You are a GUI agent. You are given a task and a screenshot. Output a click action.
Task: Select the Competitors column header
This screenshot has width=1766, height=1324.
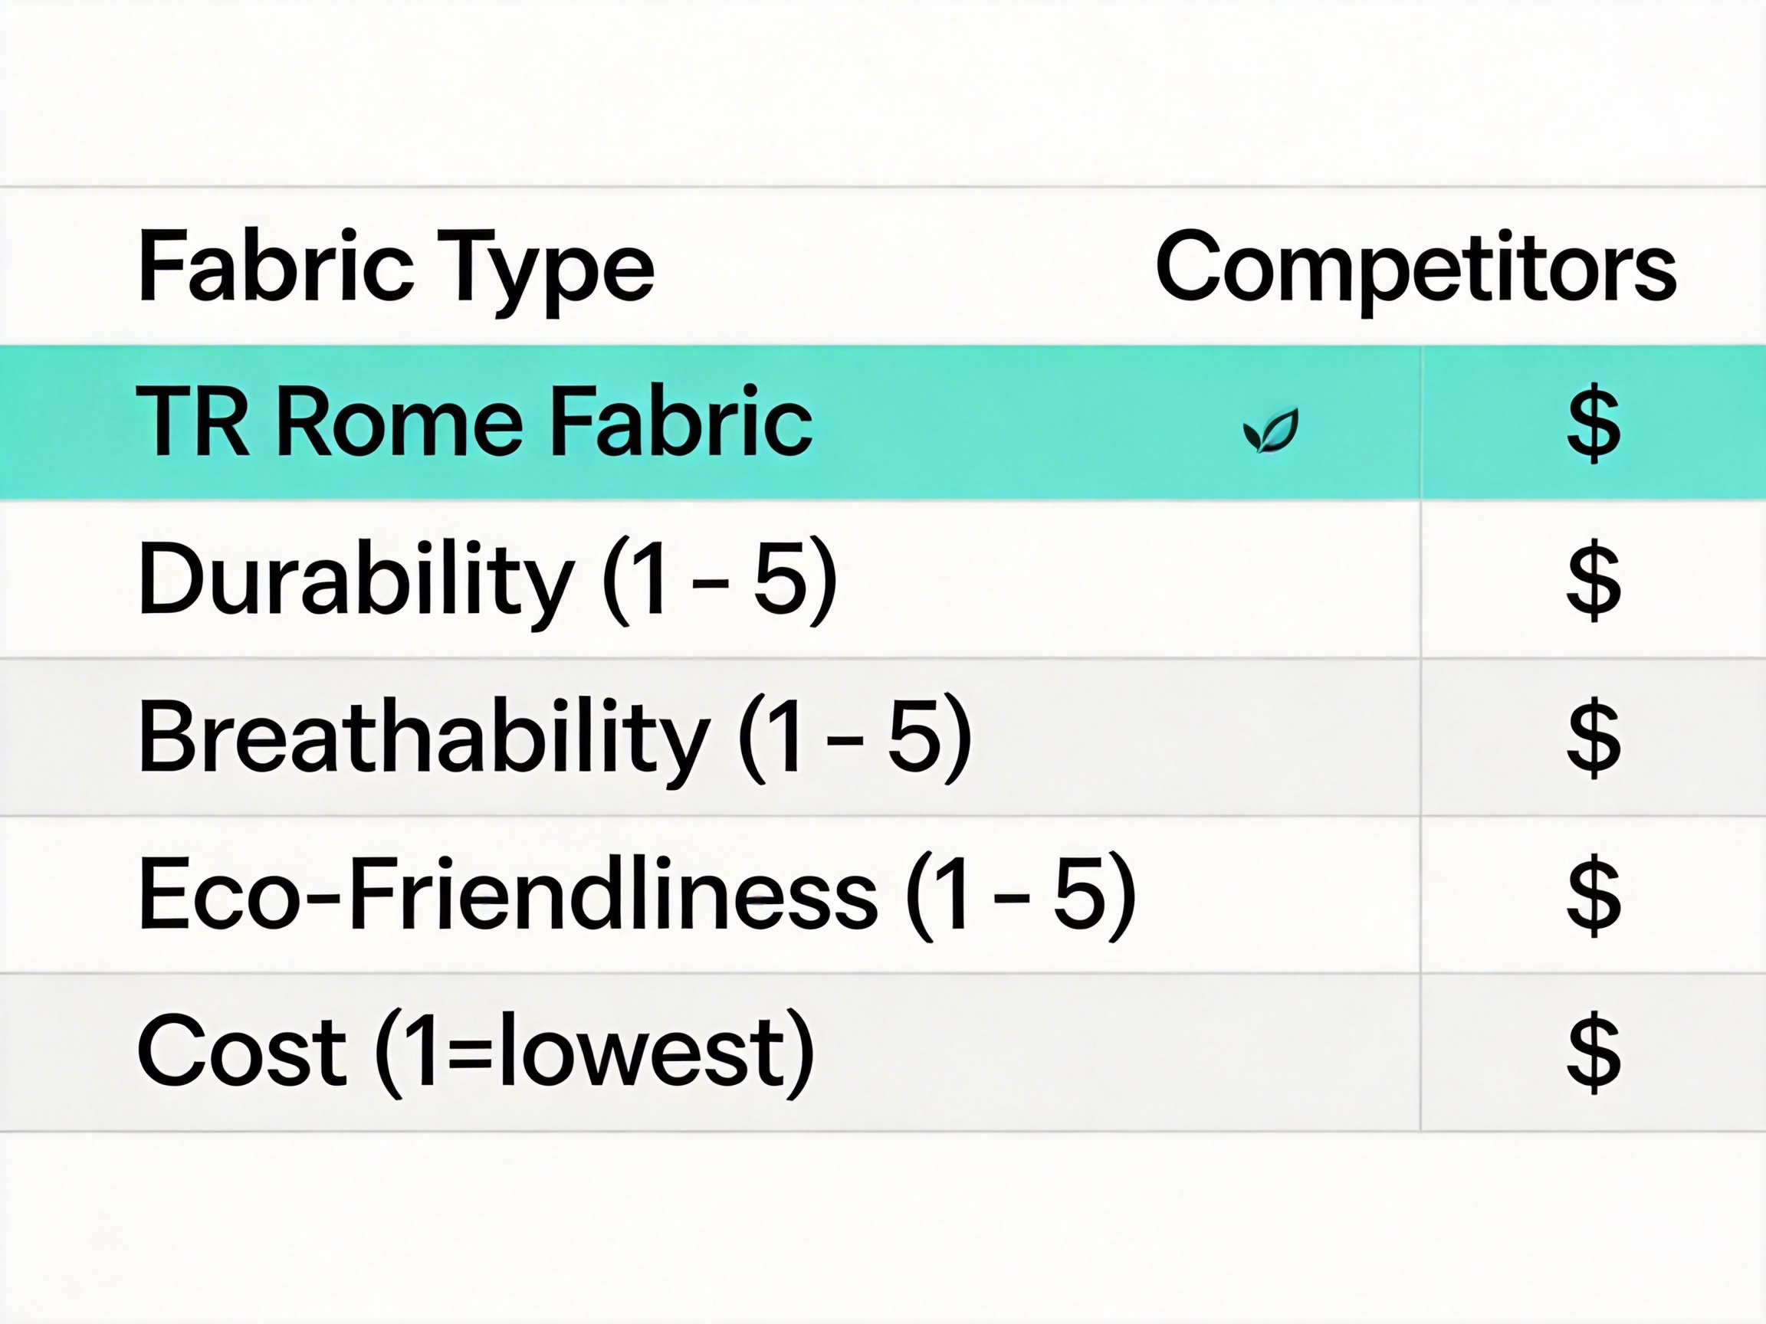(1415, 267)
